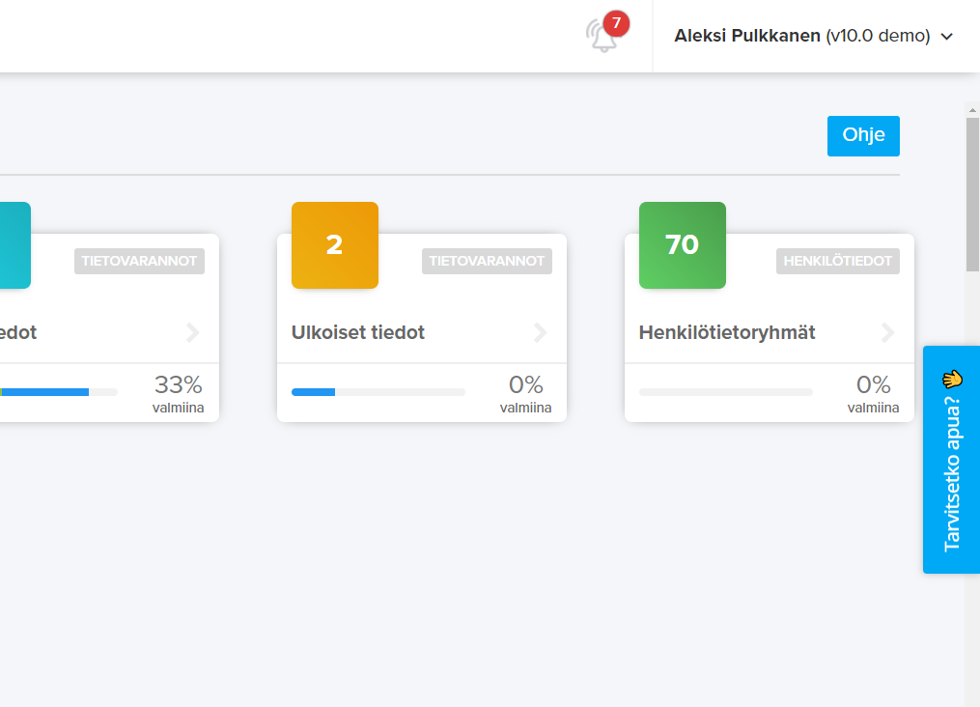
Task: Click the green tile showing 70
Action: 682,245
